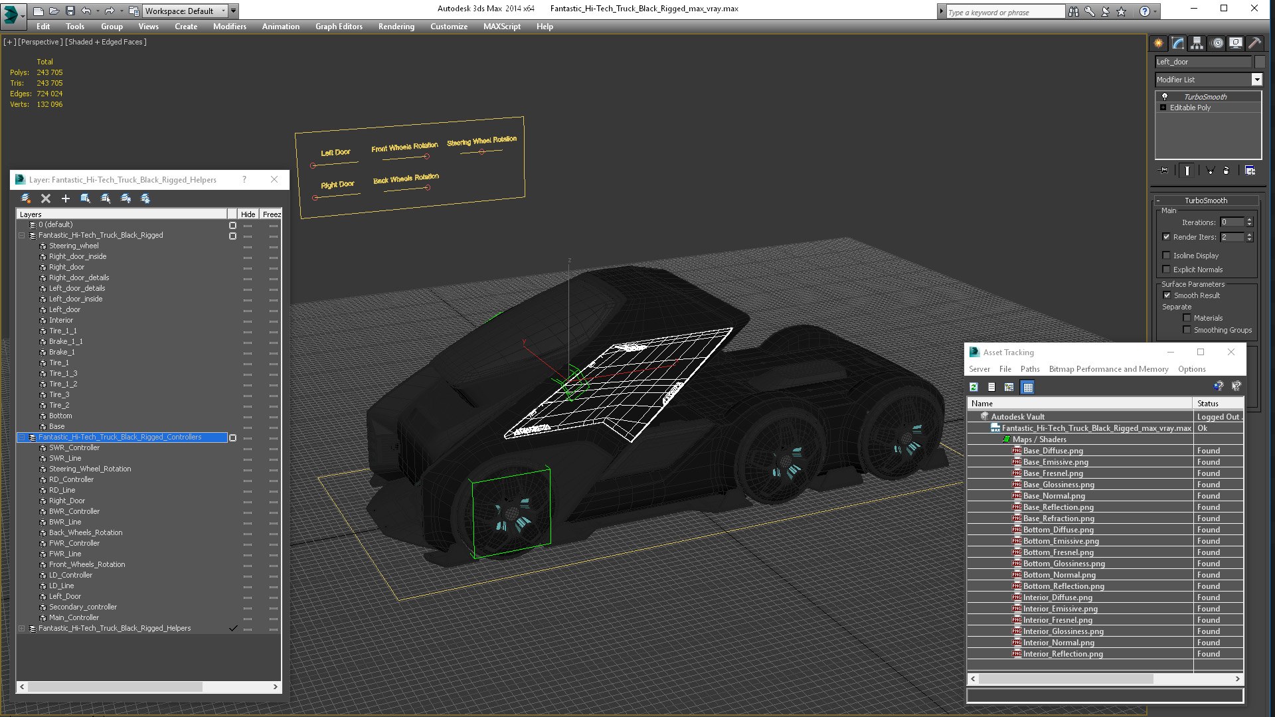Switch to the Modify command panel tab
The width and height of the screenshot is (1275, 717).
pos(1177,43)
